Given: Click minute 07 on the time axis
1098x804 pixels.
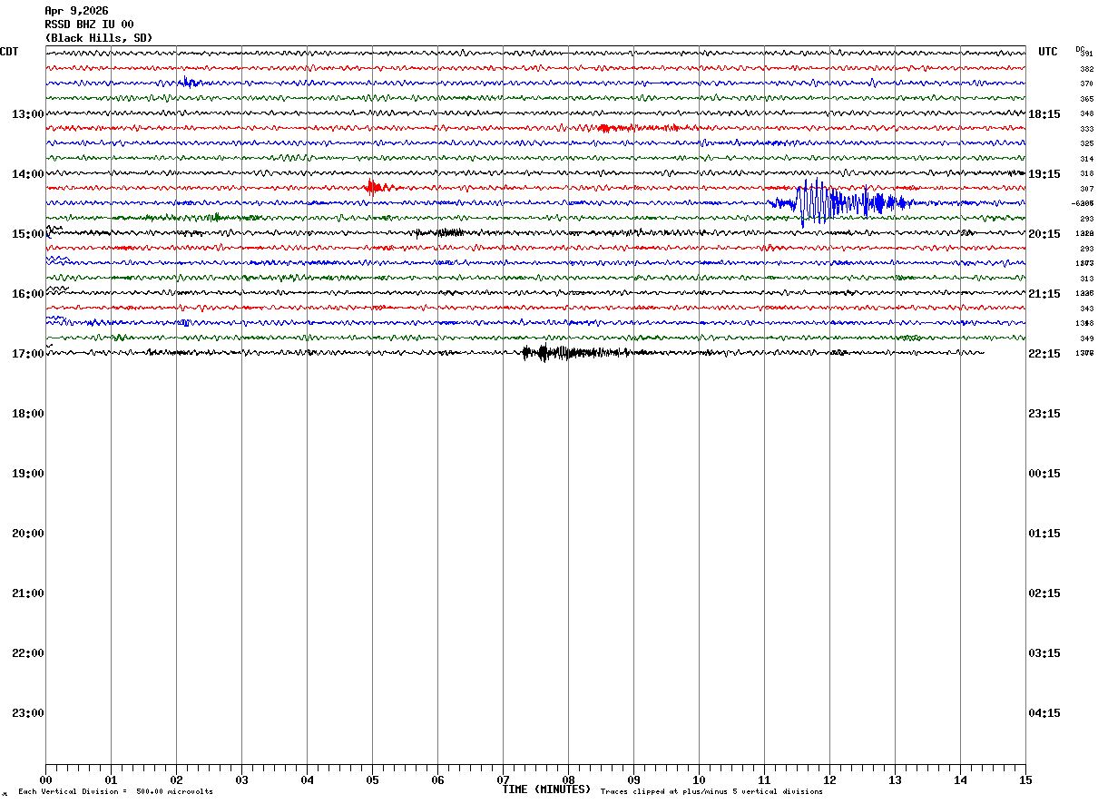Looking at the screenshot, I should pos(503,779).
